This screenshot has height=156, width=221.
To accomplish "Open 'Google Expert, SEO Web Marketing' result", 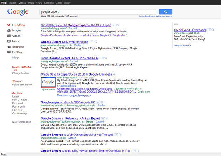I will point(65,42).
